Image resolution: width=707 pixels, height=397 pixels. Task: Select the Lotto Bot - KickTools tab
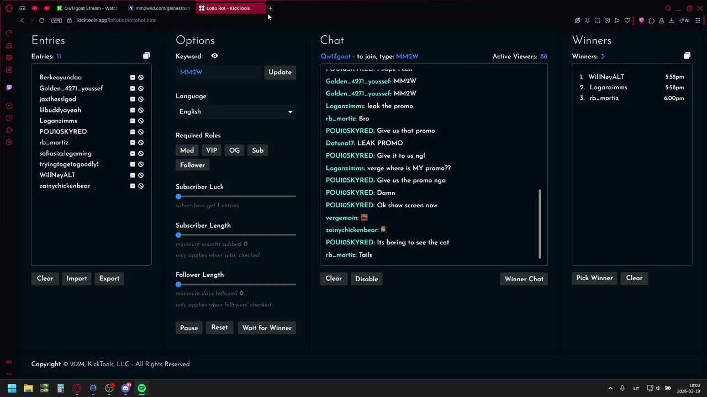(x=230, y=8)
